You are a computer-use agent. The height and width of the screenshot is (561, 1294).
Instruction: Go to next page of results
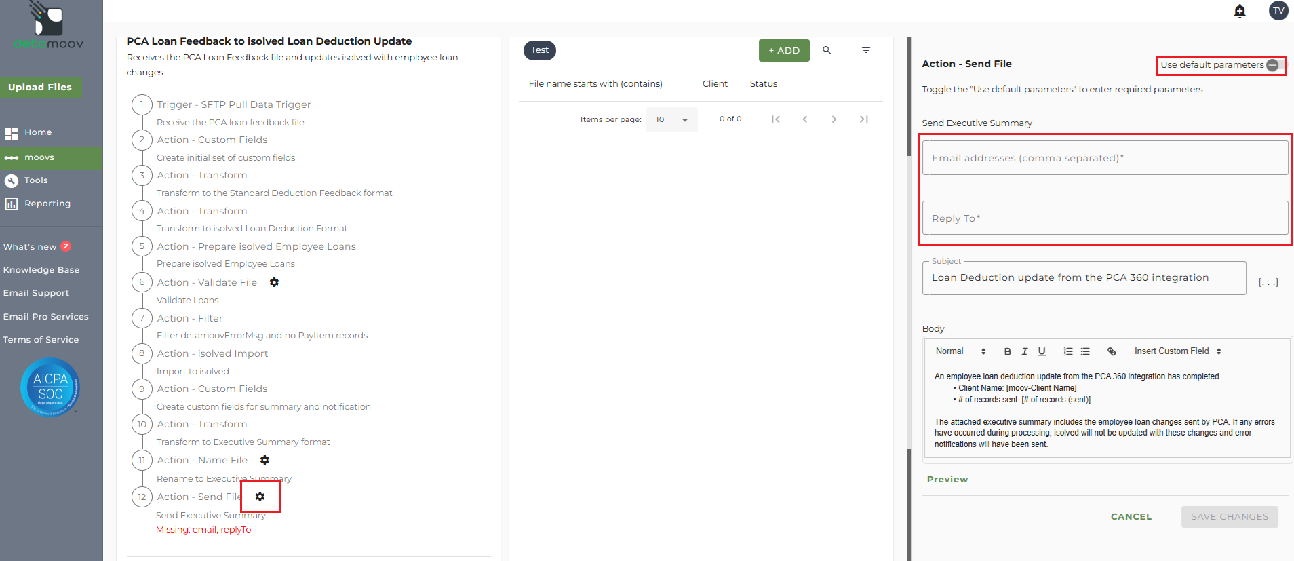click(834, 119)
